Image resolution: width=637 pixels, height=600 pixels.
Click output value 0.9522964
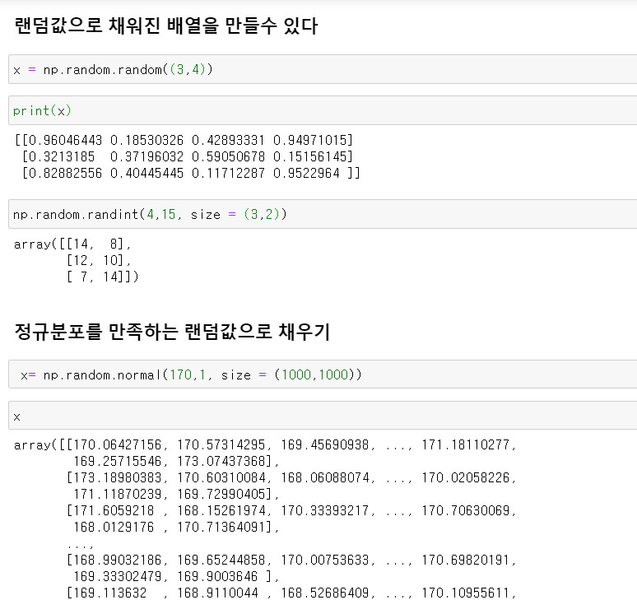306,173
